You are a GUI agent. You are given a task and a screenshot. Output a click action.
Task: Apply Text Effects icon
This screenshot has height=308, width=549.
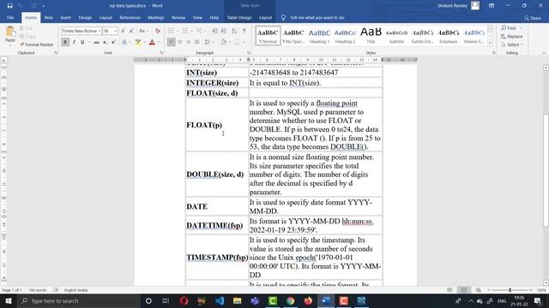pos(124,42)
